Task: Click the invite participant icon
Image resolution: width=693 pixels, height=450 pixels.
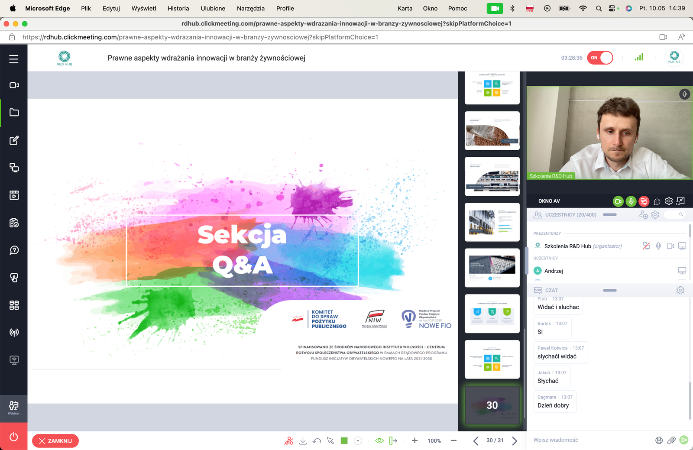Action: (643, 215)
